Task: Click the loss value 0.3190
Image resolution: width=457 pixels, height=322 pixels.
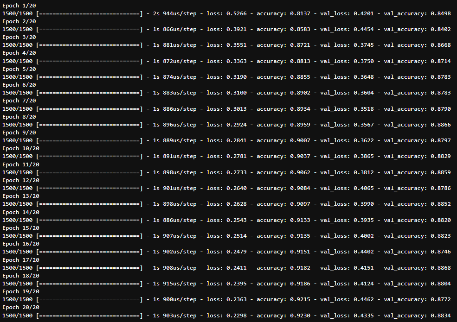Action: coord(236,77)
